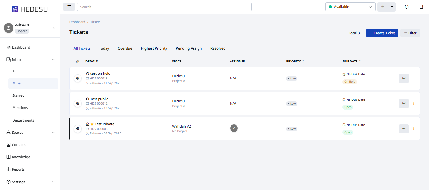
Task: Expand the Spaces sidebar section
Action: (30, 133)
